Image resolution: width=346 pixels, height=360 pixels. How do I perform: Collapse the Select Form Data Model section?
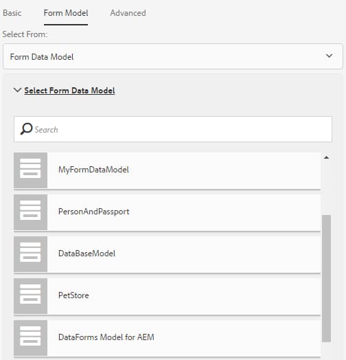tap(17, 90)
